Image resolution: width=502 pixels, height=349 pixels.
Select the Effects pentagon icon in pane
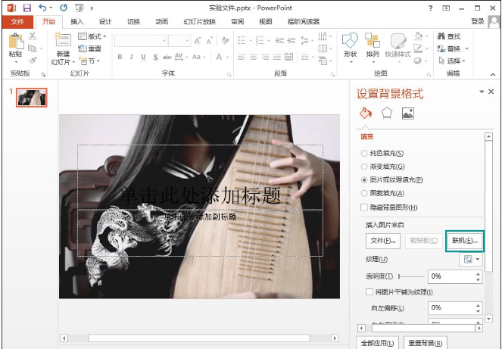coord(387,114)
